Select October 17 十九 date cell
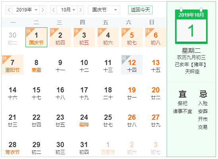Screen dimensions: 218x159 (x=84, y=92)
